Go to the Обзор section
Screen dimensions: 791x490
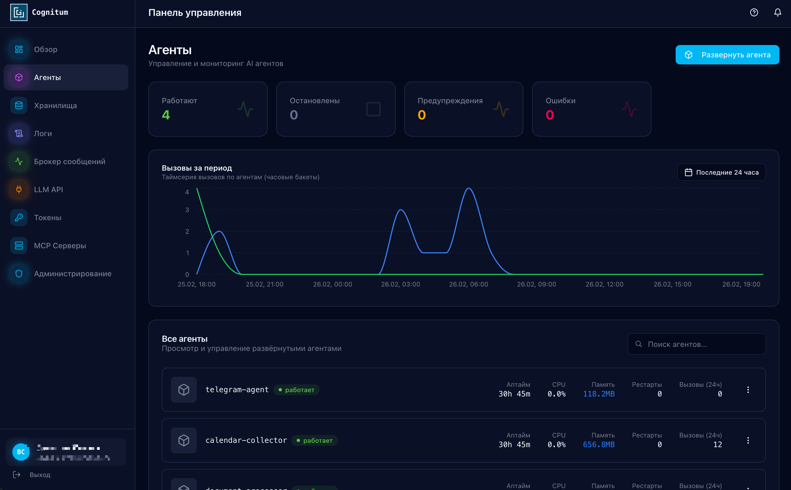[45, 49]
